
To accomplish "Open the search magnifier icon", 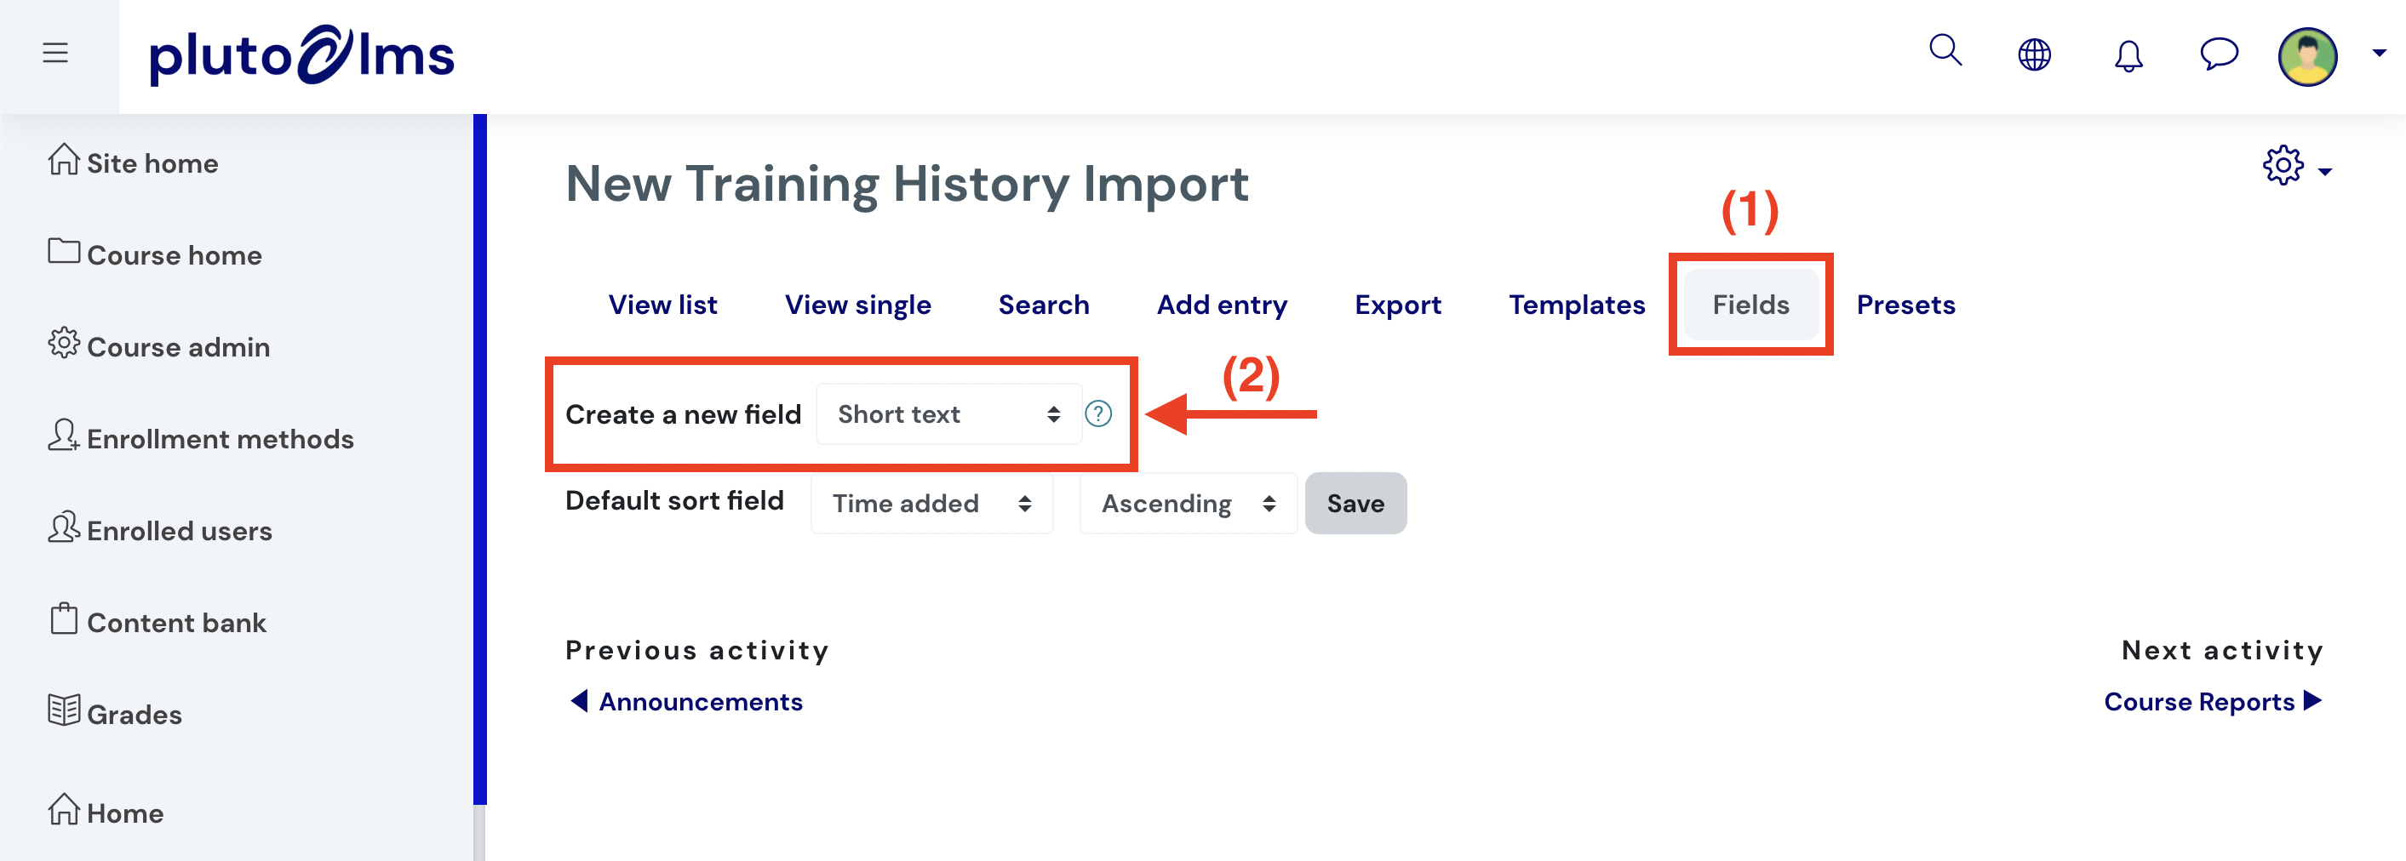I will tap(1945, 50).
